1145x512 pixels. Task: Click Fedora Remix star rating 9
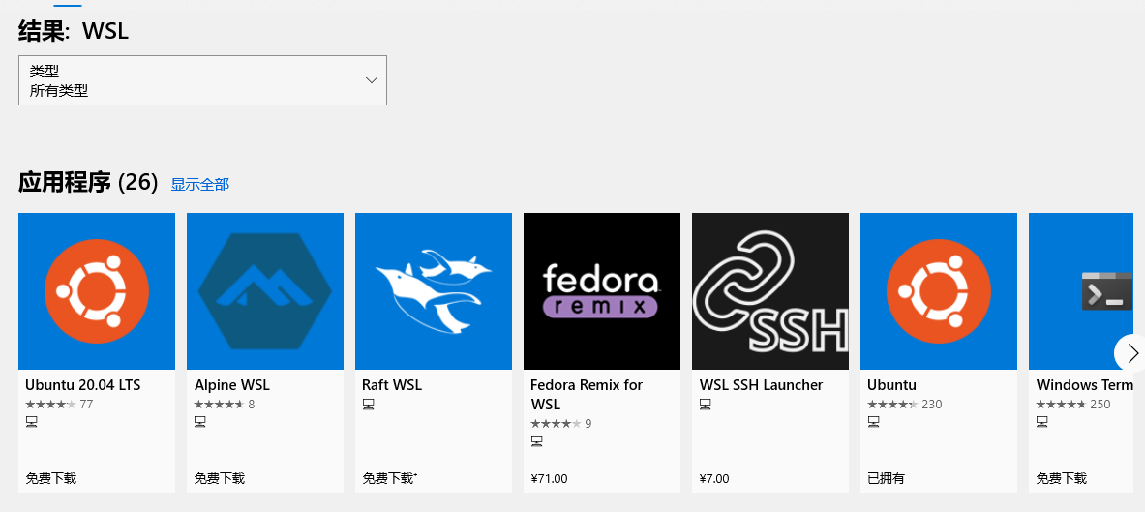click(x=560, y=423)
